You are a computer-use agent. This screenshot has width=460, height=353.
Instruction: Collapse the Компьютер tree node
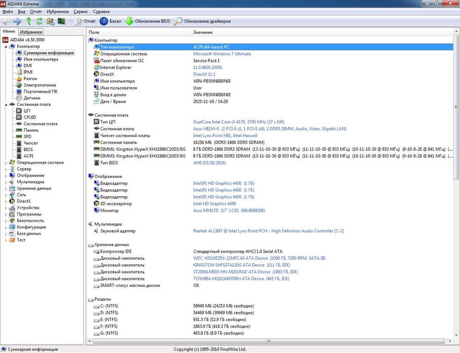pyautogui.click(x=6, y=46)
